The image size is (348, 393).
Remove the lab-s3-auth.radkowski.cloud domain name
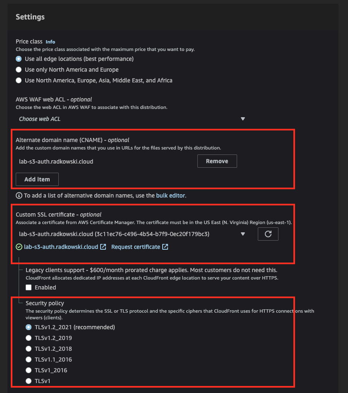coord(217,161)
